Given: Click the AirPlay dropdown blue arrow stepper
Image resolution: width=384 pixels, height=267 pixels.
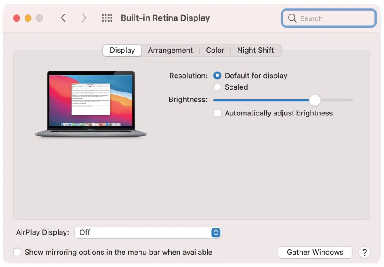Looking at the screenshot, I should [216, 232].
